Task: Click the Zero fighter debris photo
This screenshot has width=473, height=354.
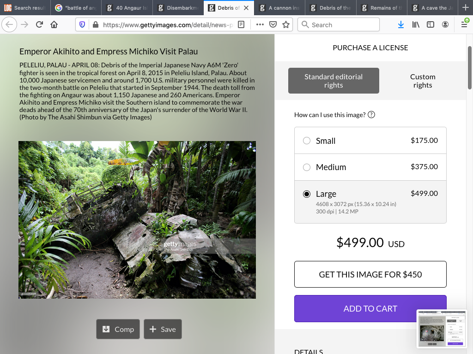Action: point(137,219)
